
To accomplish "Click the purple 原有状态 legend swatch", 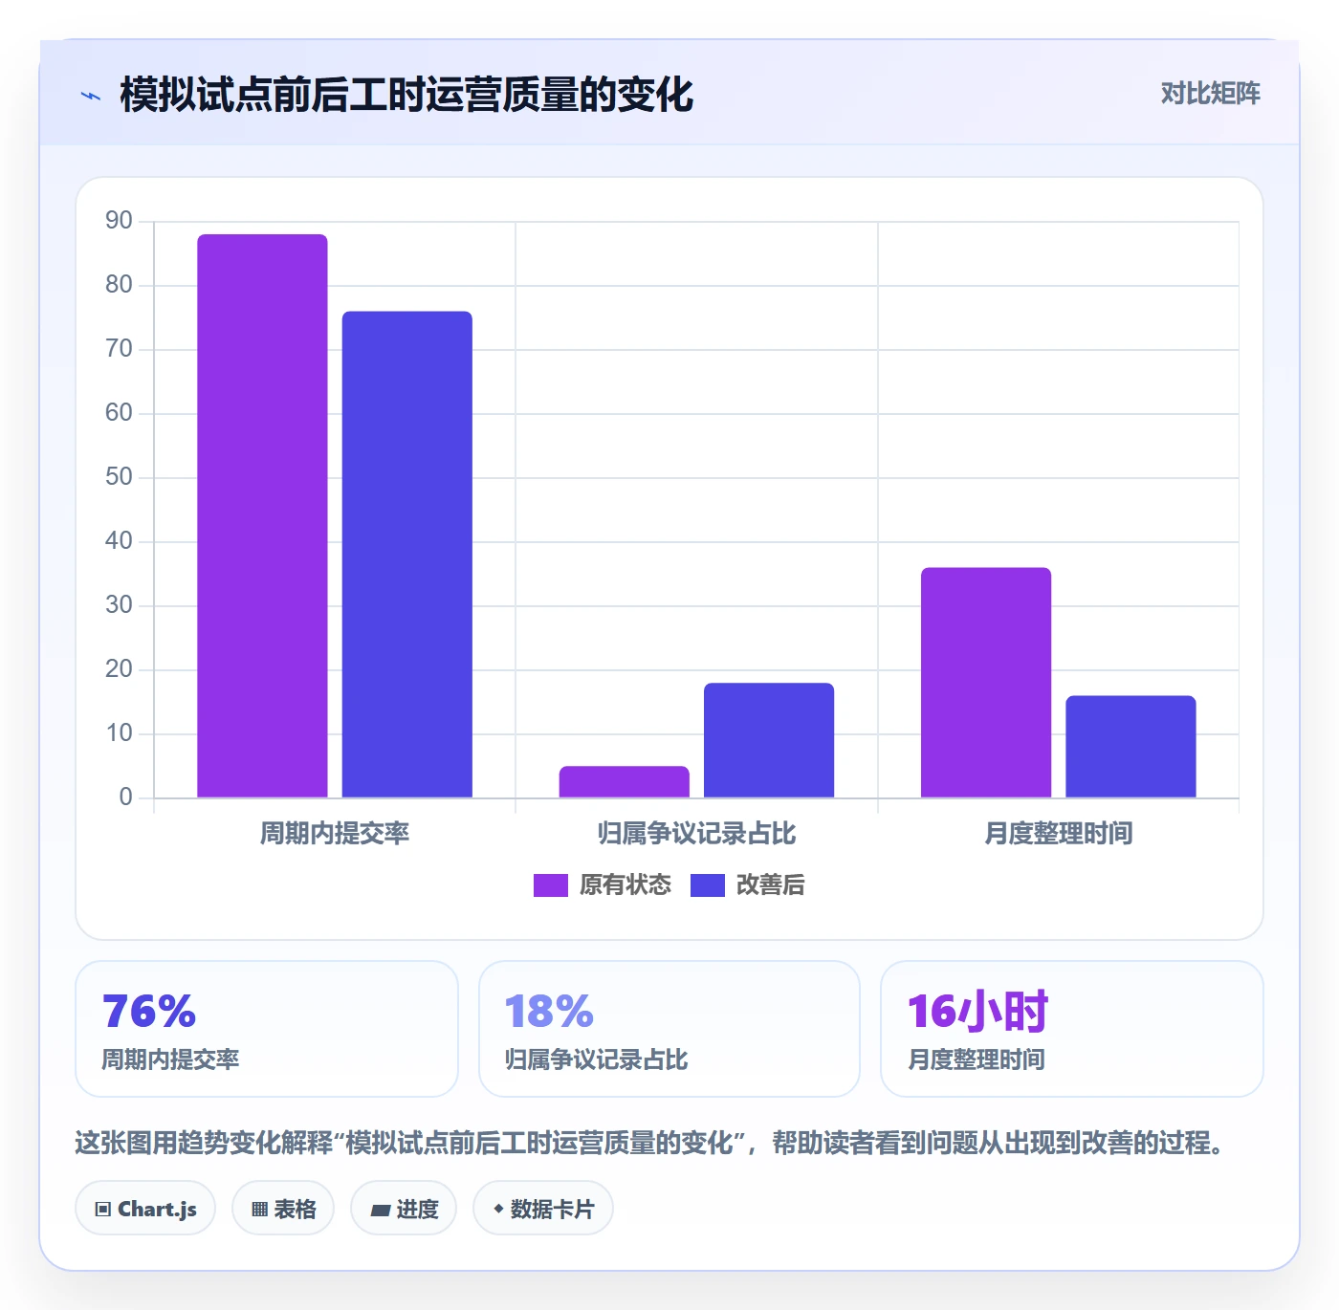I will click(551, 885).
